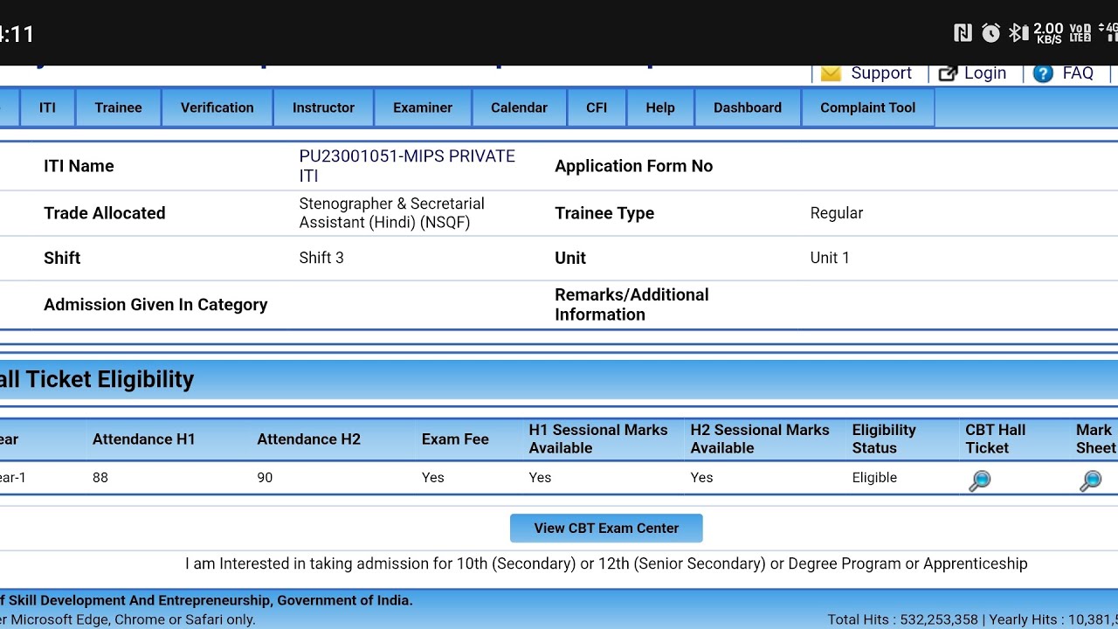Click the 'H1 Sessional Marks Available' header
Screen dimensions: 1118x629
(598, 439)
